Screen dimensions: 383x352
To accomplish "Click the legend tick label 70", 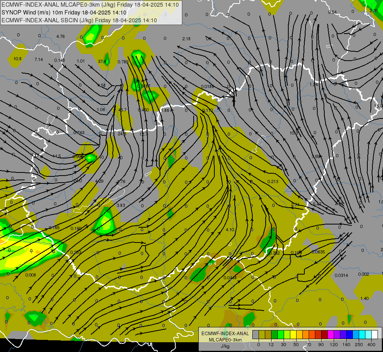I will point(309,345).
